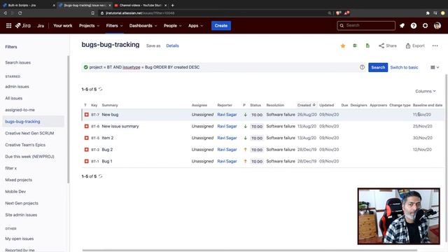Unstar the bugs-bug-tracking filter
Screen dimensions: 448x252
343,45
